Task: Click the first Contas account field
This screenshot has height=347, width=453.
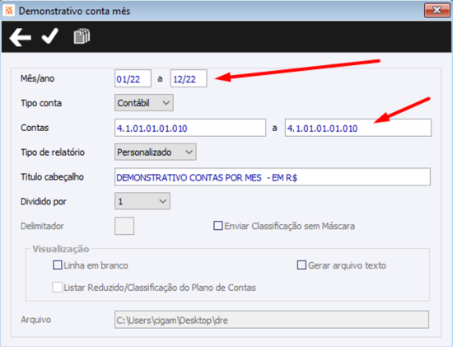Action: (190, 128)
